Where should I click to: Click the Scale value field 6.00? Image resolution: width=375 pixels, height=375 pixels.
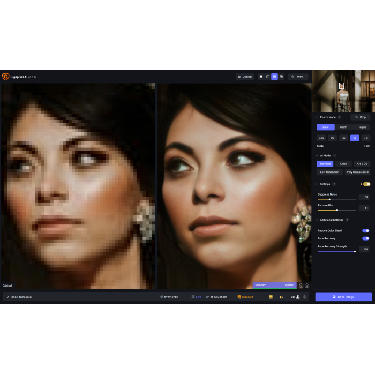click(x=366, y=146)
